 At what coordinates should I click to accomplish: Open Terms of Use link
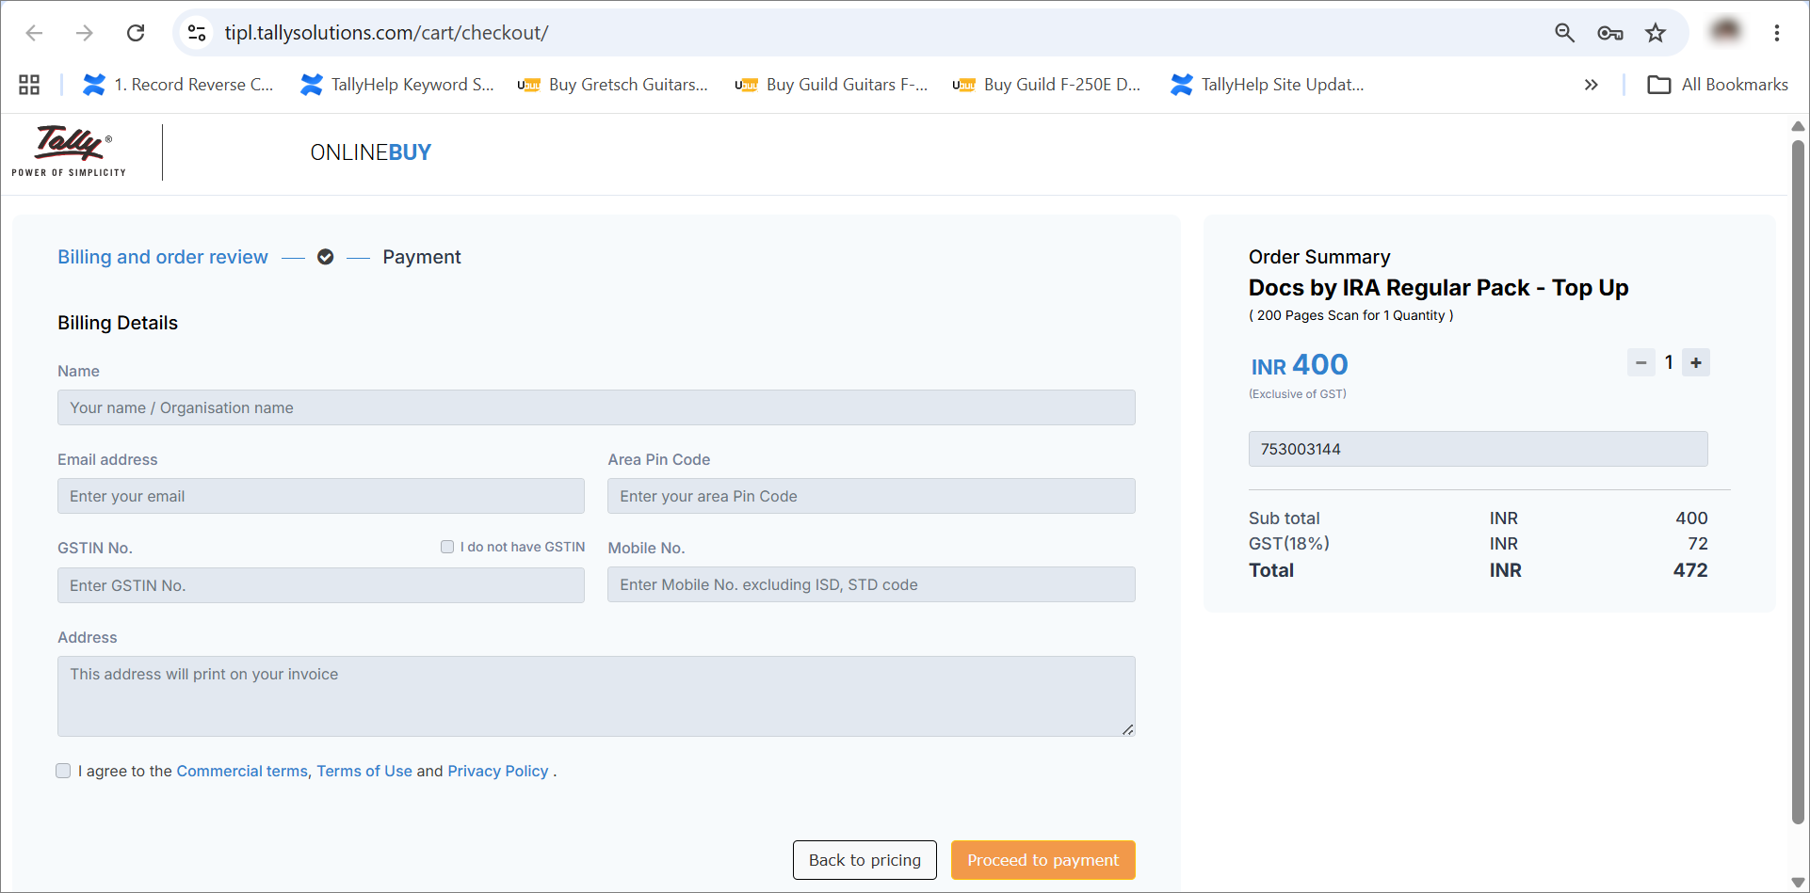(364, 771)
